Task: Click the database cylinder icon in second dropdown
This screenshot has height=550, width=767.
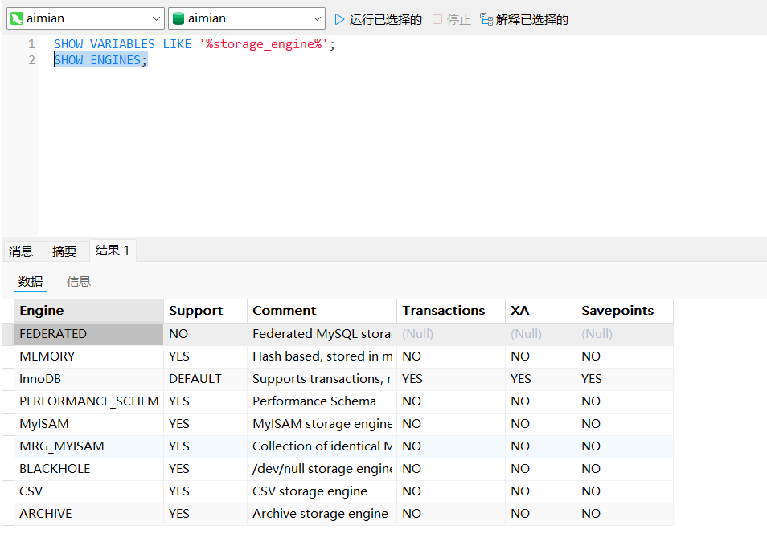Action: (x=178, y=18)
